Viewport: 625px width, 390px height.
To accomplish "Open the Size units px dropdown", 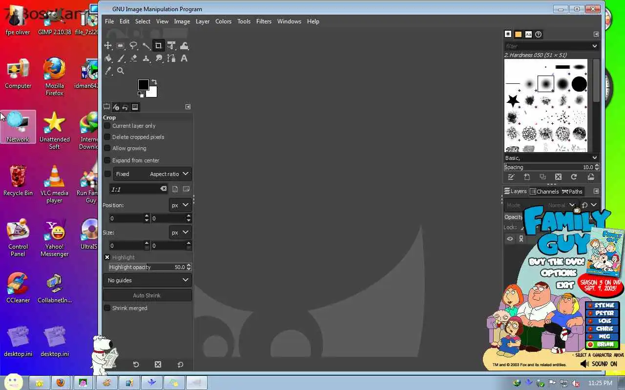I will click(x=180, y=233).
